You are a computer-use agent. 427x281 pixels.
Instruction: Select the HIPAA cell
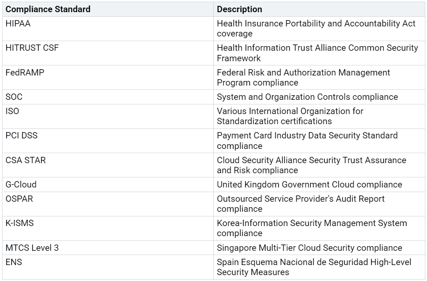tap(108, 29)
